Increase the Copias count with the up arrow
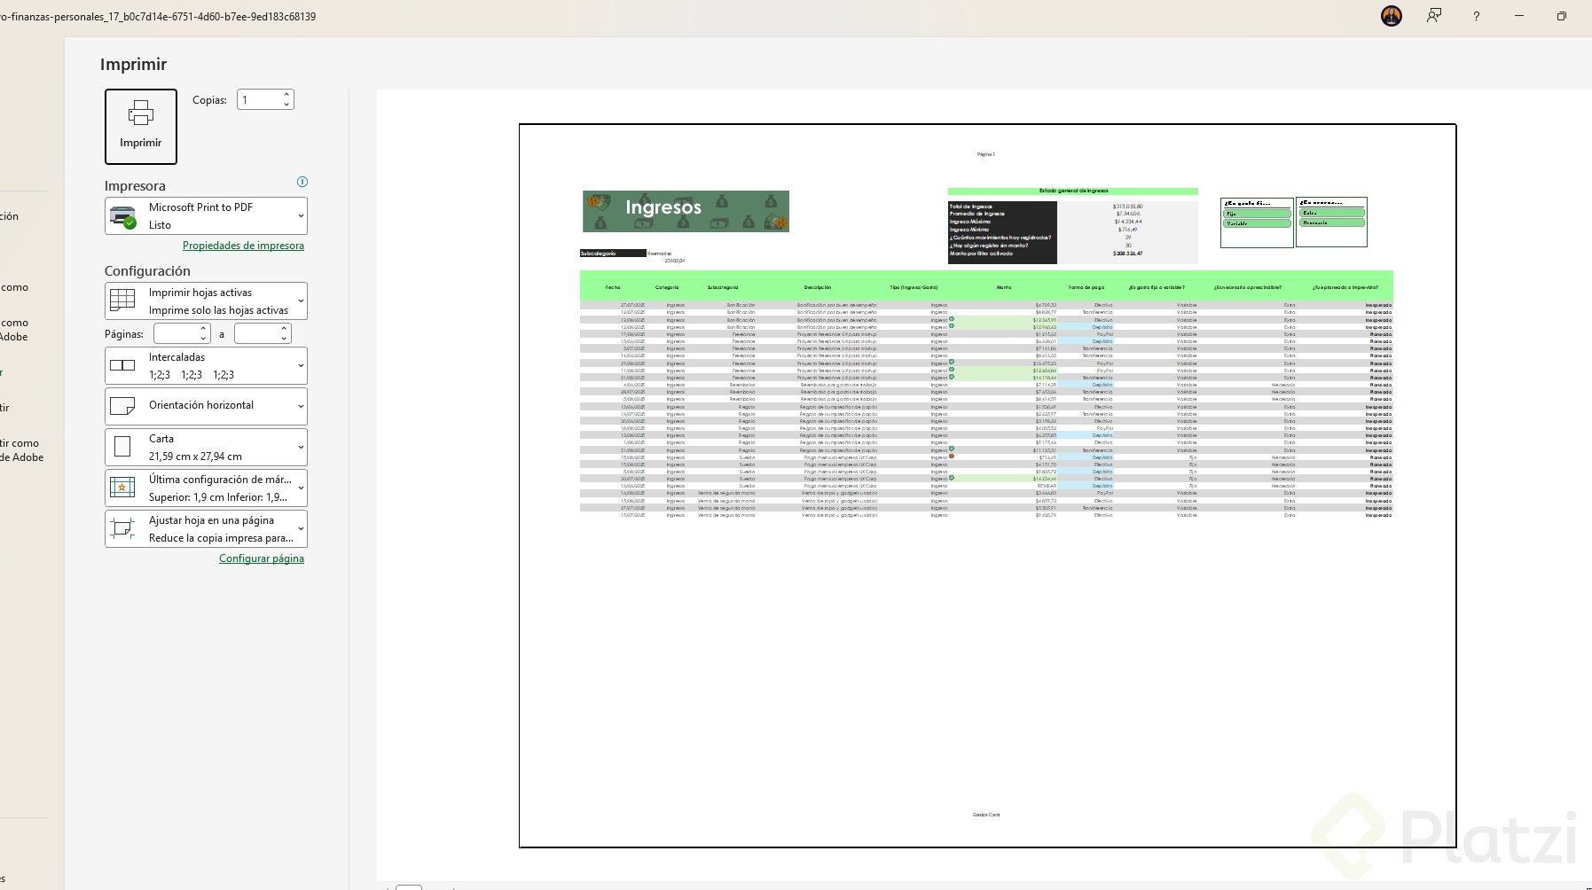 (x=286, y=95)
